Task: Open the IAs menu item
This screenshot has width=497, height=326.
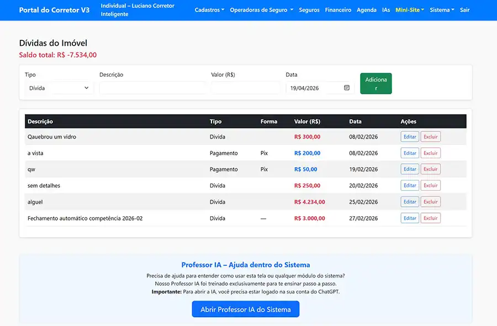Action: 386,9
